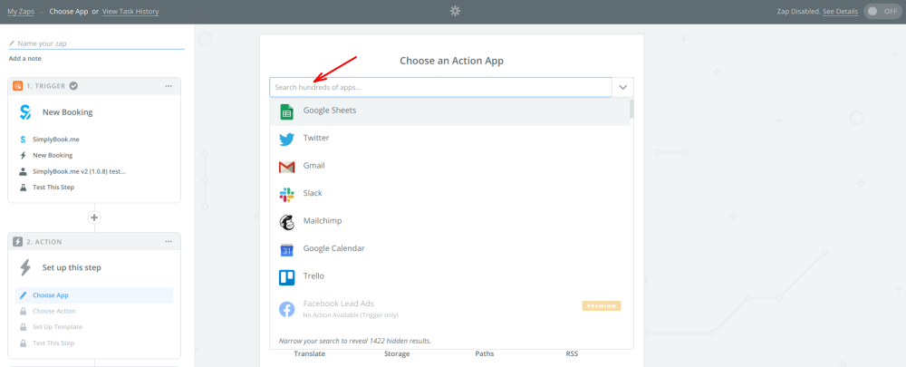Select the Trello board icon
This screenshot has height=367, width=906.
[286, 276]
